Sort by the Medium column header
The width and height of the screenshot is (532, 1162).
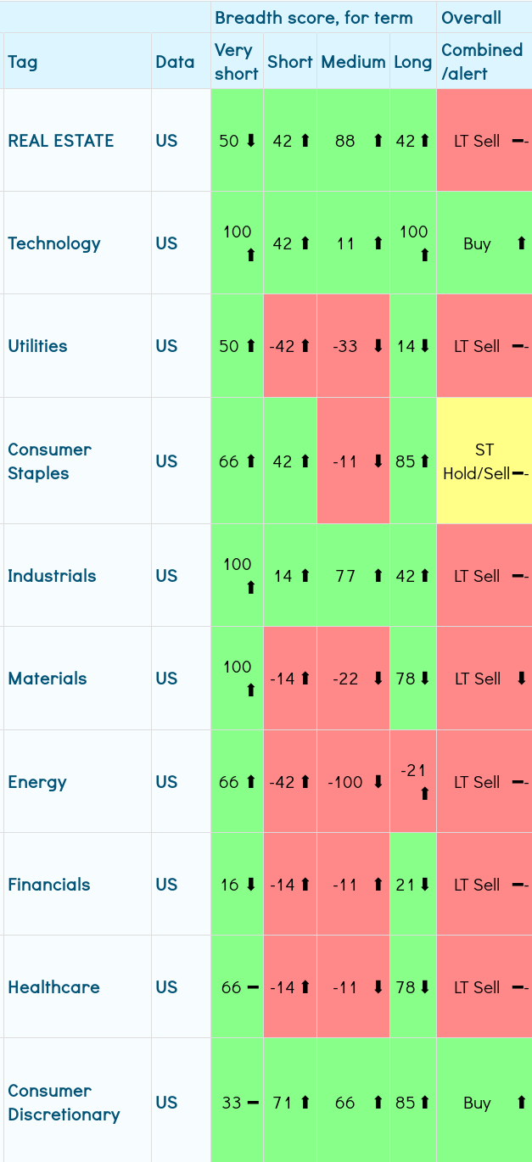tap(353, 62)
